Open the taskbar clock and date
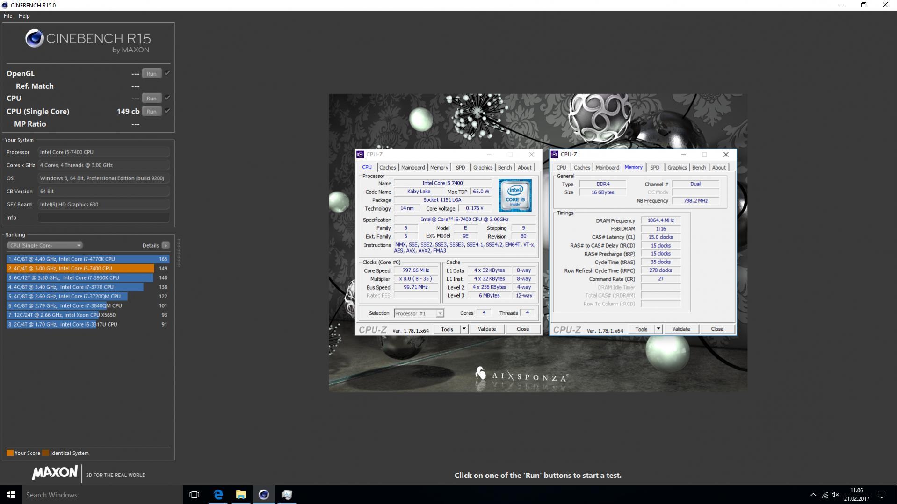This screenshot has width=897, height=504. 856,495
